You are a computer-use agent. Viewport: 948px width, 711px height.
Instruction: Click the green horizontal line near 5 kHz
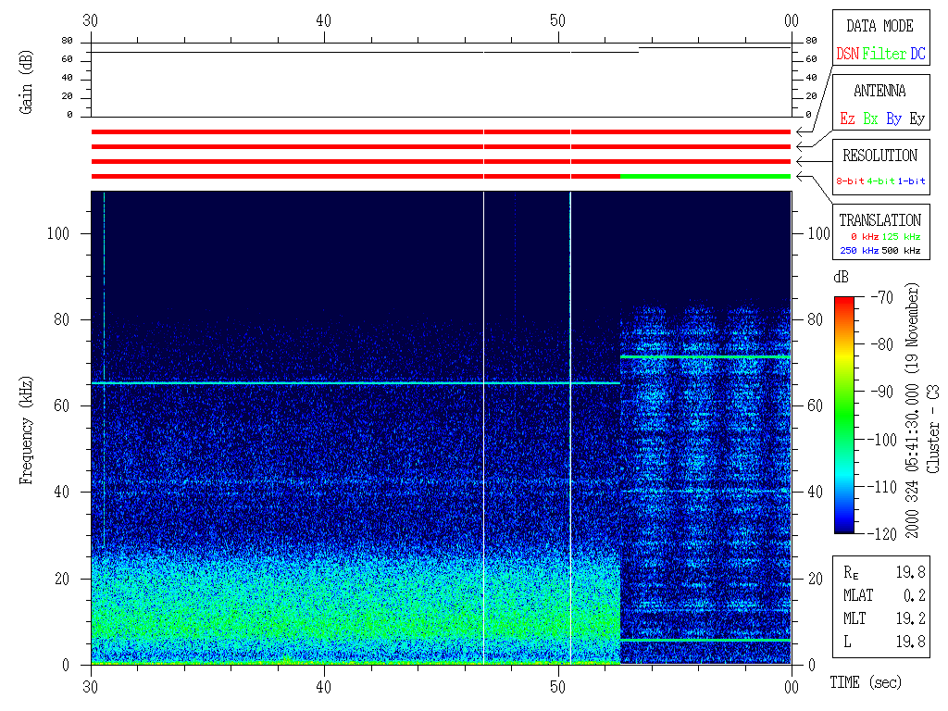[x=705, y=640]
